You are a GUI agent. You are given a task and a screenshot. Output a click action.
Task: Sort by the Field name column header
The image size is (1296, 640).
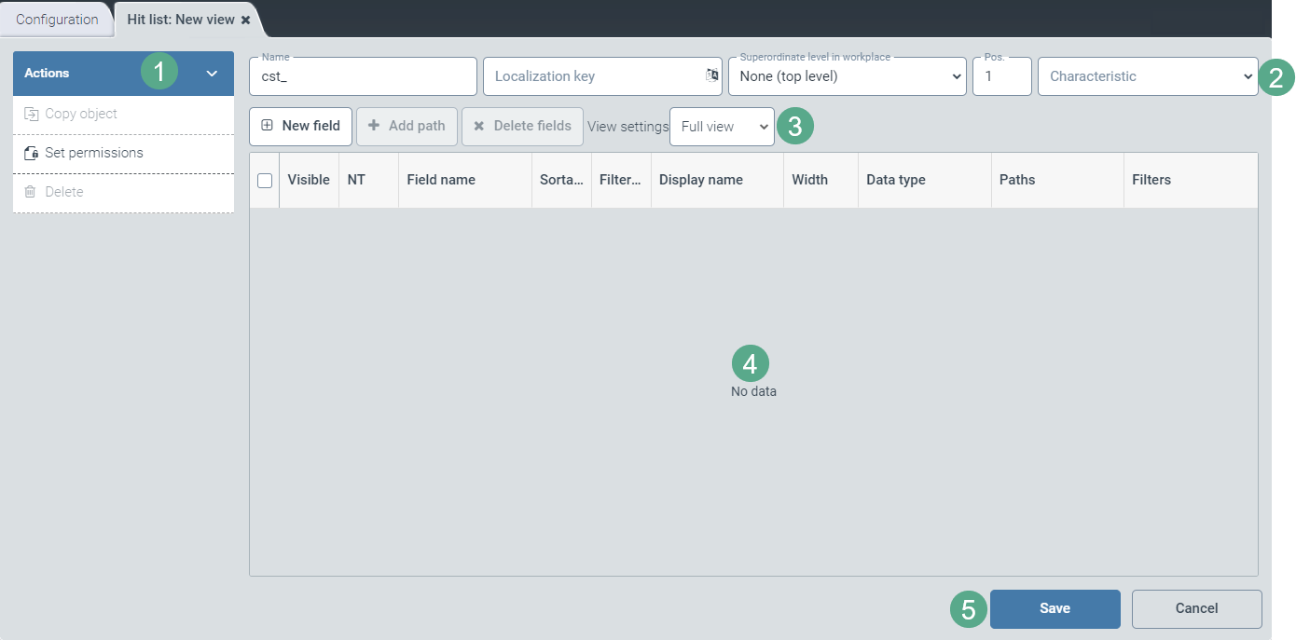click(441, 180)
